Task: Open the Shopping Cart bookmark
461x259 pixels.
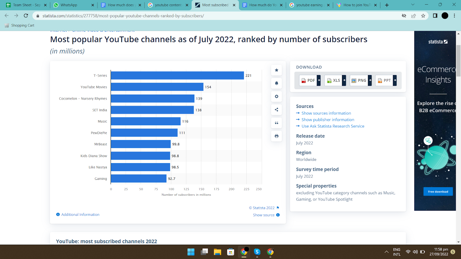Action: (x=20, y=25)
